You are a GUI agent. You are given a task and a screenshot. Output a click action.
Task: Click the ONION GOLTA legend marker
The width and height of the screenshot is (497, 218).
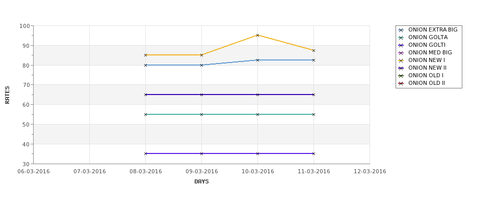401,38
